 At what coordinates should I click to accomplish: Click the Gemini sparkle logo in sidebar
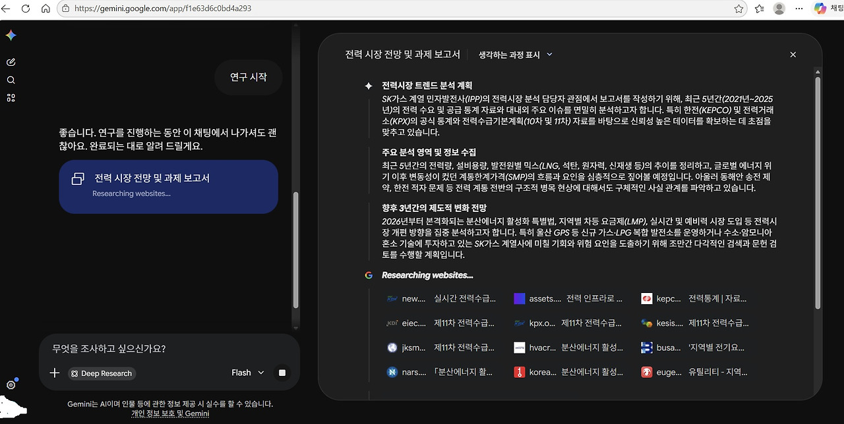(11, 36)
